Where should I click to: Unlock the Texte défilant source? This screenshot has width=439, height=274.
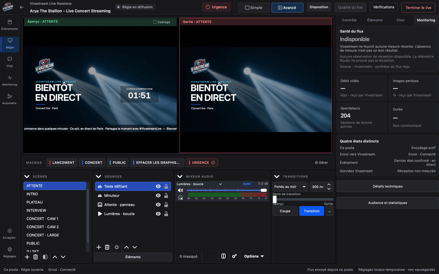pyautogui.click(x=166, y=186)
